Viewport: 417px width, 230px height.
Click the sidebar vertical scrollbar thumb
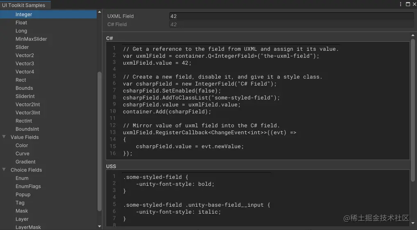coord(100,141)
